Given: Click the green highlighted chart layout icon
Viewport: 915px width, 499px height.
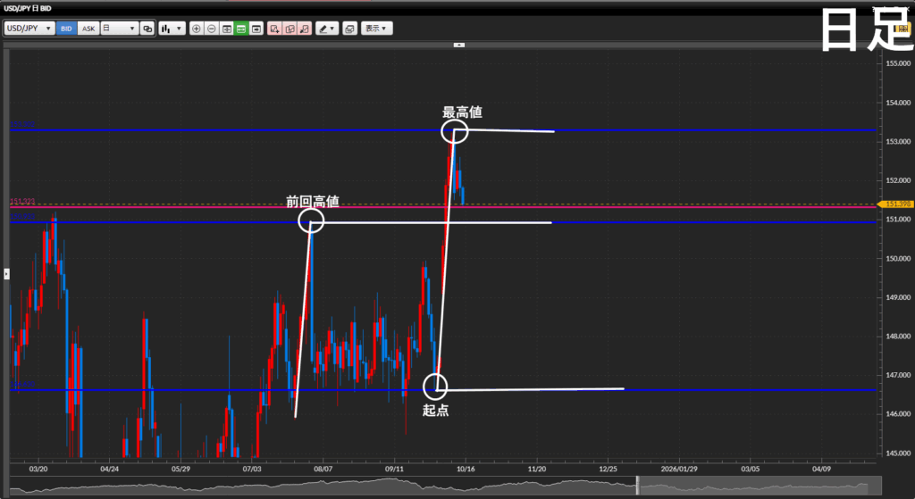Looking at the screenshot, I should click(241, 29).
